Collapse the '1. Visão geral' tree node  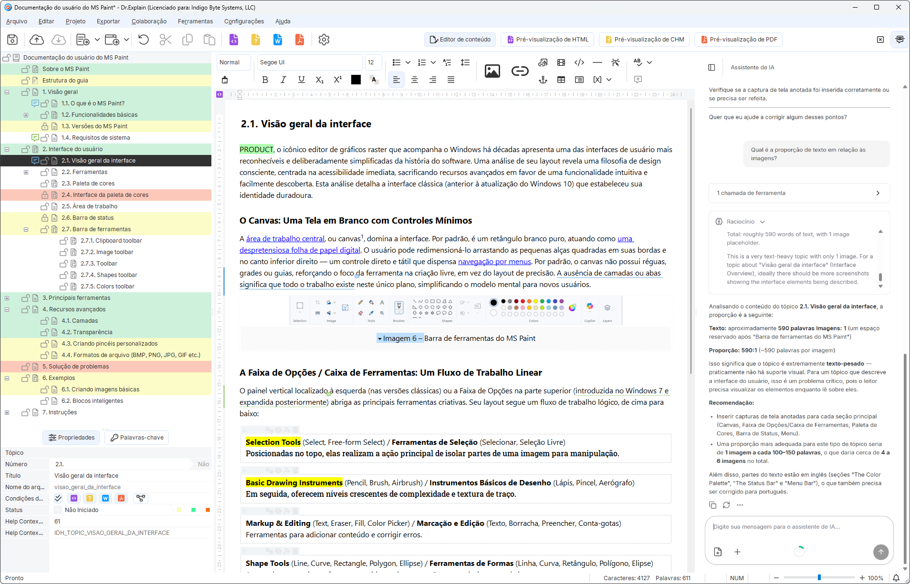click(7, 92)
